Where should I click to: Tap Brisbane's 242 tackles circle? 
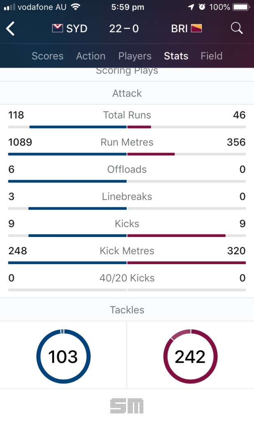point(190,356)
